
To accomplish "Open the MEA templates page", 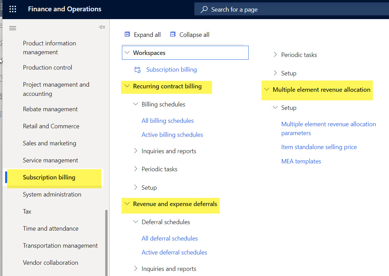I will (301, 161).
